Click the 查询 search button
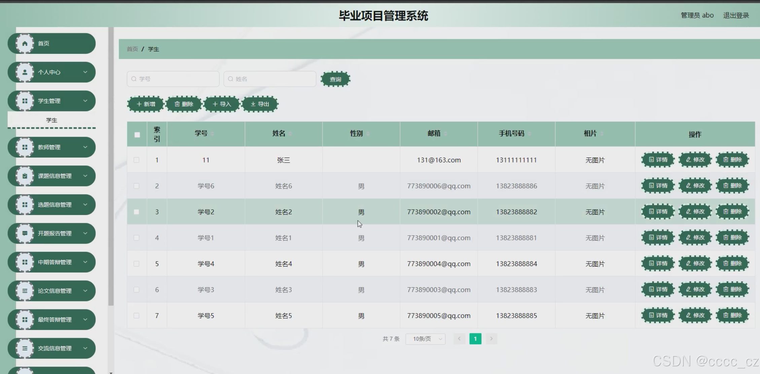 tap(335, 79)
